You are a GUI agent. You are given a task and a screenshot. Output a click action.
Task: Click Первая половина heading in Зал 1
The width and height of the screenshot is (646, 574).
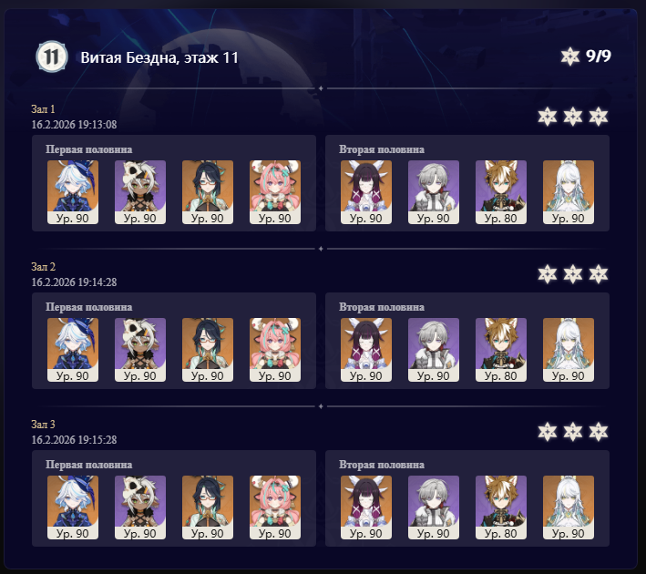point(89,149)
